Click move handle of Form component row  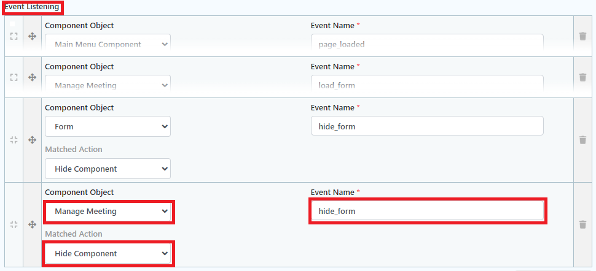(33, 140)
